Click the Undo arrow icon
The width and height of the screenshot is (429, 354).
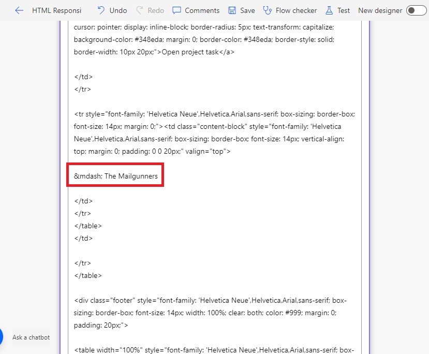tap(100, 10)
